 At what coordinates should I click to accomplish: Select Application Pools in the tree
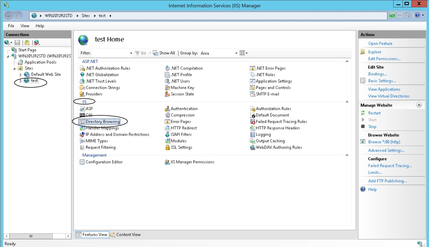[40, 62]
